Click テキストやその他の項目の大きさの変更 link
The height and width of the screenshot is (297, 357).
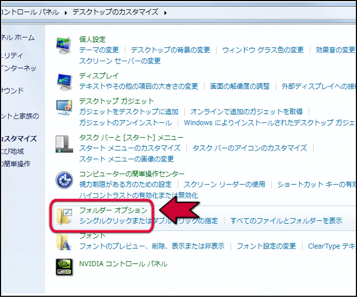[139, 86]
